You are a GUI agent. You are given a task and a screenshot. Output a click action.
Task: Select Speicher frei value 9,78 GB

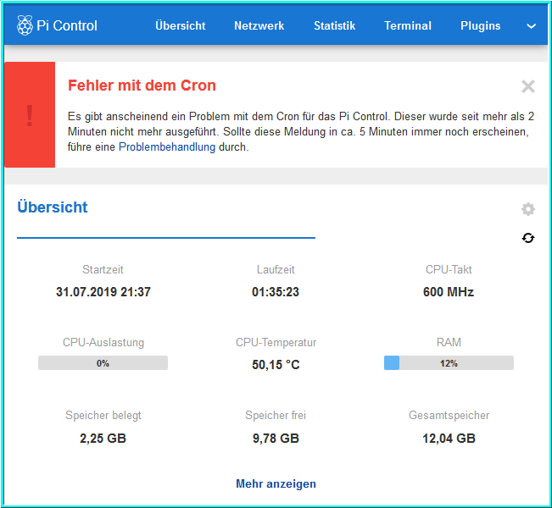(276, 439)
